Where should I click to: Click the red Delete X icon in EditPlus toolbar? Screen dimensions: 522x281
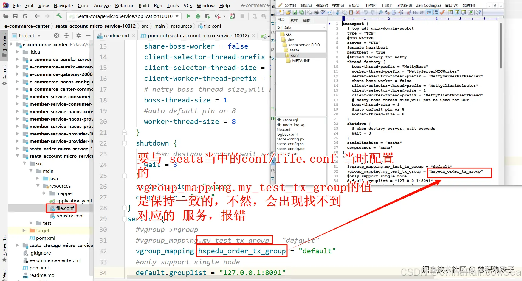[358, 12]
